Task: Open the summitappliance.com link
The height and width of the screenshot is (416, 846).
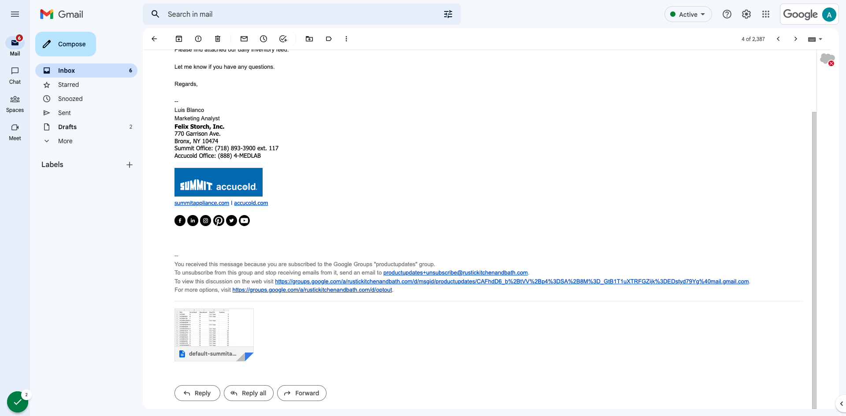Action: [x=202, y=203]
